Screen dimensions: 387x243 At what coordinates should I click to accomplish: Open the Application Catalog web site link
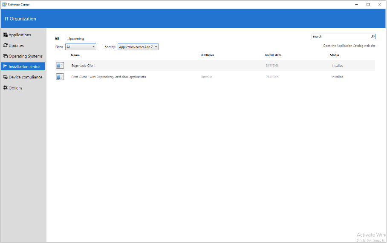(x=349, y=46)
